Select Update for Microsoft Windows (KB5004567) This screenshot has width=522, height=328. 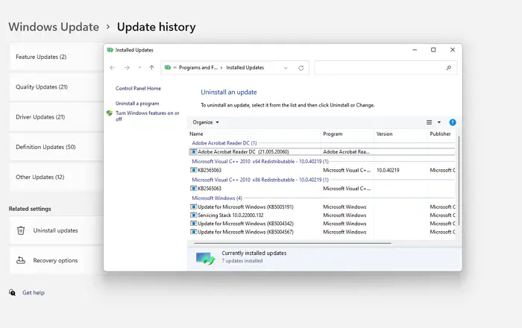click(x=321, y=232)
